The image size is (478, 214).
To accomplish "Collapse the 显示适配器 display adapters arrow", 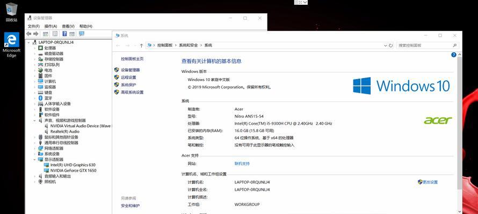I will tap(34, 159).
